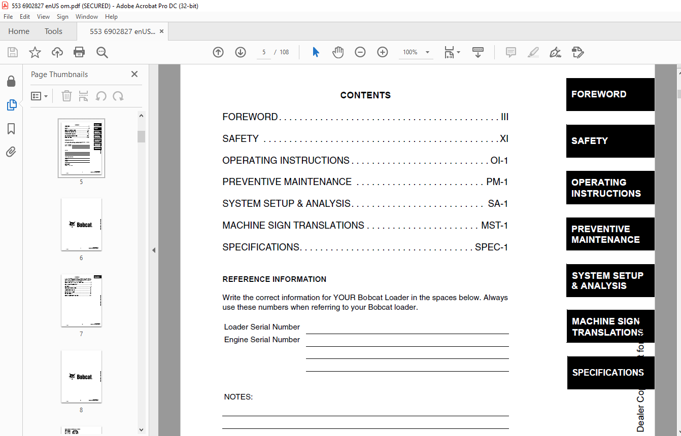Select the highlight text tool
This screenshot has height=436, width=681.
[533, 52]
